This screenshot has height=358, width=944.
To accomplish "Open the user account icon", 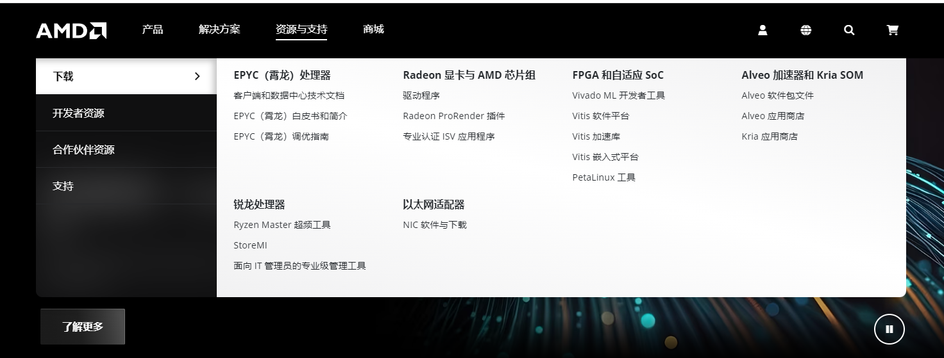I will click(x=763, y=30).
